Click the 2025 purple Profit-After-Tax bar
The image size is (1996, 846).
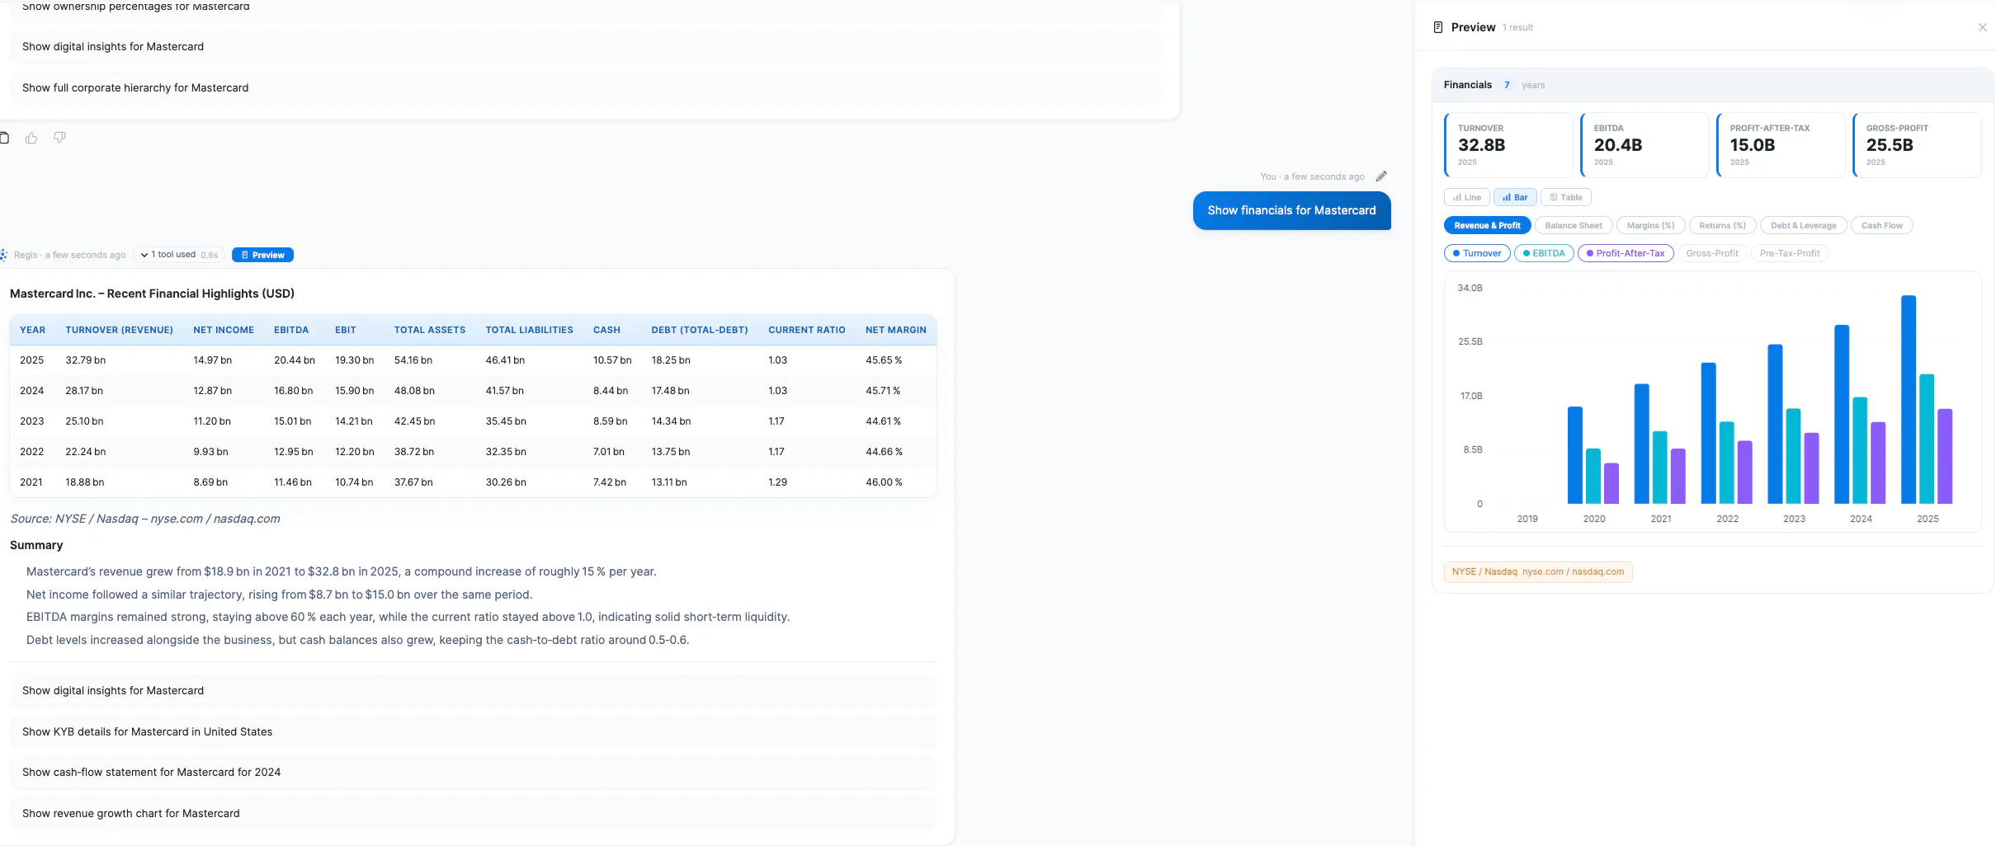tap(1945, 456)
